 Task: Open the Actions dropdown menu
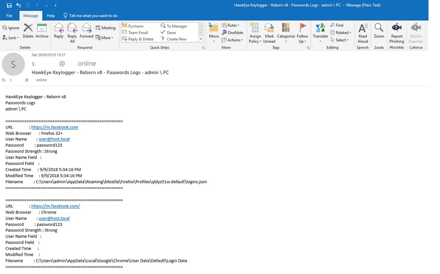click(233, 40)
